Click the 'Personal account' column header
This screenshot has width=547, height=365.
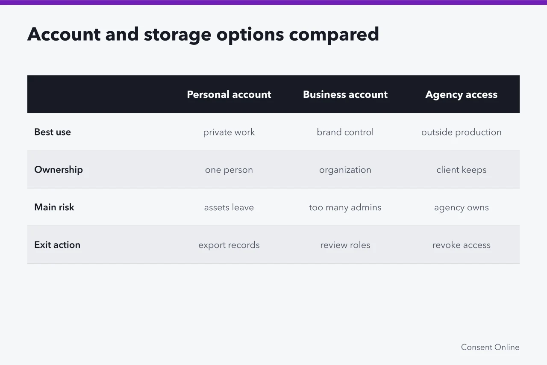(x=229, y=94)
